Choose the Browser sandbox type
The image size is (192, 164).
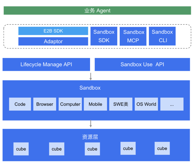45,104
